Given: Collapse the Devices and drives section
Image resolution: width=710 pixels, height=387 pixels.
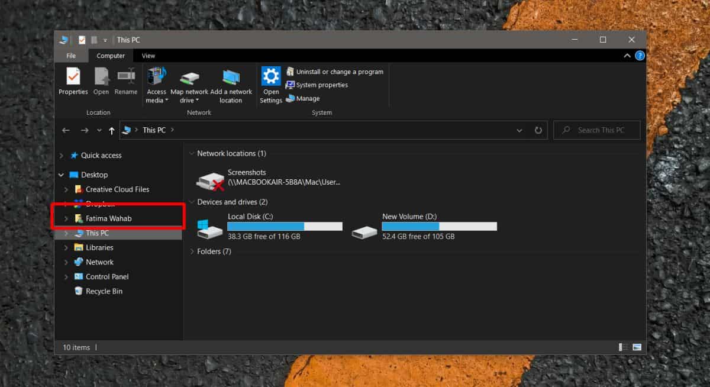Looking at the screenshot, I should click(x=191, y=202).
